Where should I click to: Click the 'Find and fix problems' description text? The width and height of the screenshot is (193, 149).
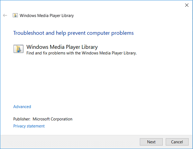point(82,53)
